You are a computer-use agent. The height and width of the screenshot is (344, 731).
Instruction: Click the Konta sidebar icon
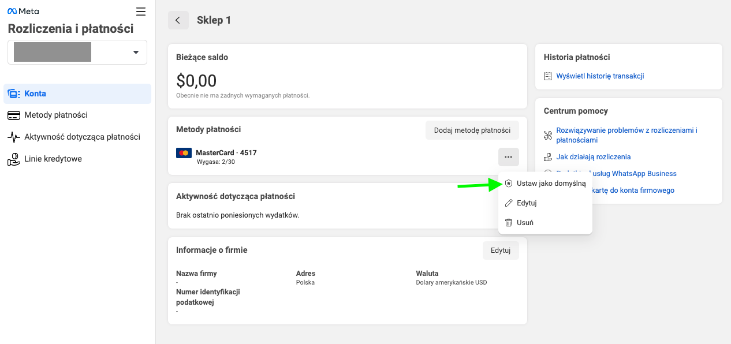[x=14, y=94]
